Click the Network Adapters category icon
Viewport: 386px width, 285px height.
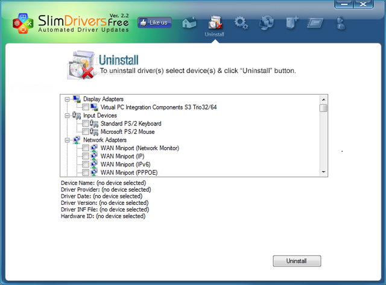77,140
